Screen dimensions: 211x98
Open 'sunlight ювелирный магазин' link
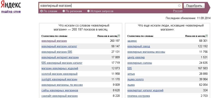(x=59, y=79)
